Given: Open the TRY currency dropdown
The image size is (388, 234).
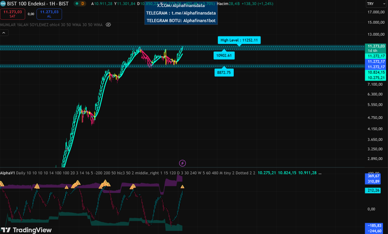Looking at the screenshot, I should [x=375, y=3].
